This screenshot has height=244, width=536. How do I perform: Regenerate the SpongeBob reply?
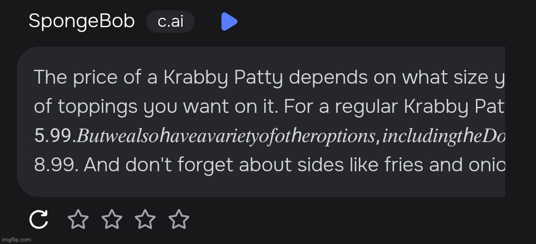pos(38,219)
